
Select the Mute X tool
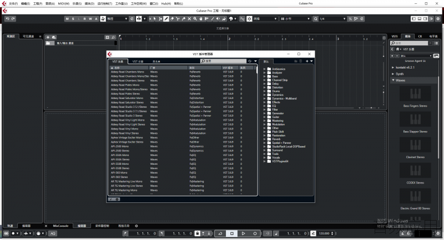pyautogui.click(x=189, y=19)
